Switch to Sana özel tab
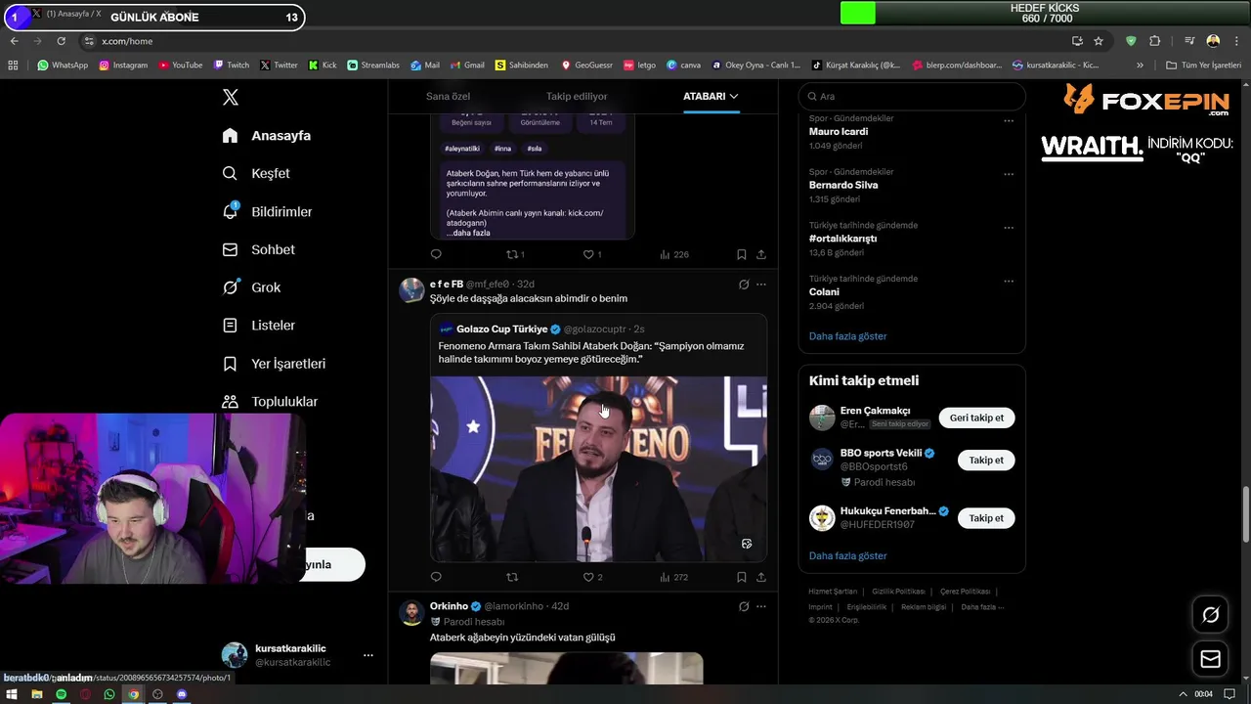The width and height of the screenshot is (1251, 704). tap(448, 96)
